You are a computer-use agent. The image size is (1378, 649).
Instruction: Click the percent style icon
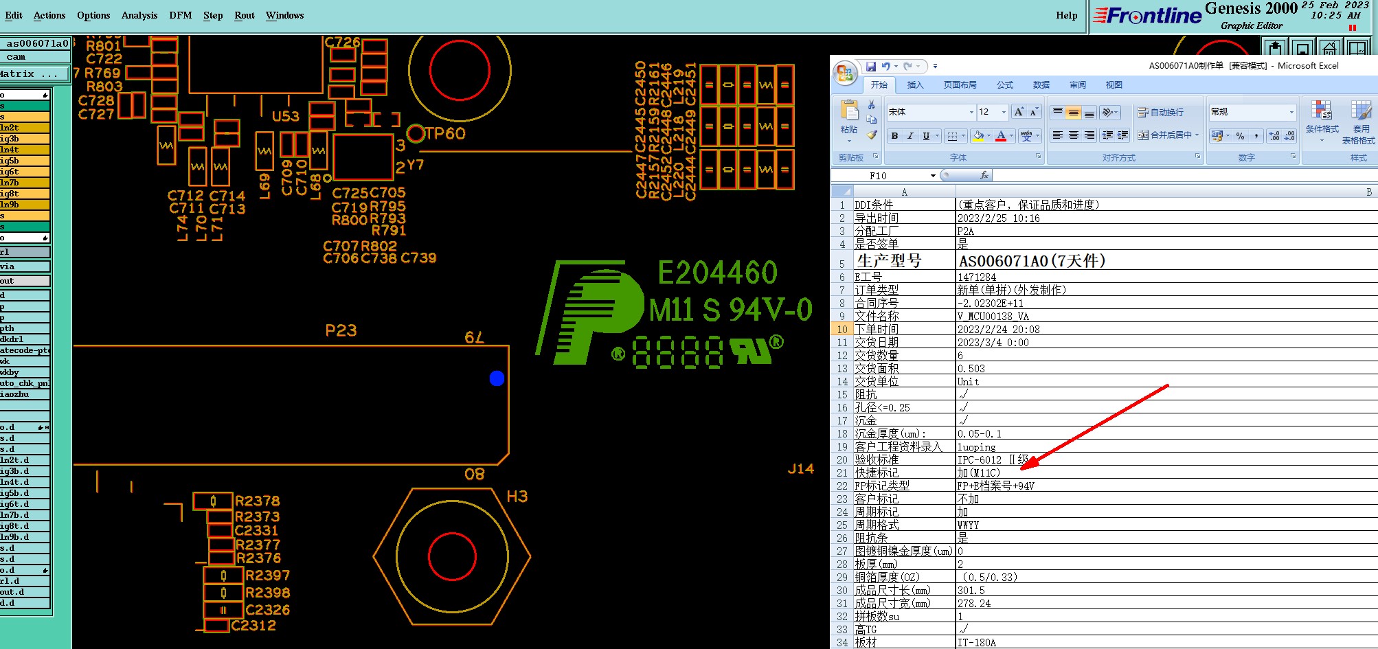[x=1240, y=136]
